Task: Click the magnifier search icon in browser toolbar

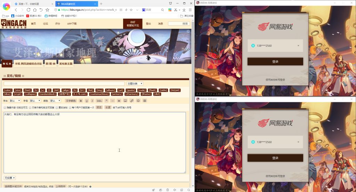Action: pyautogui.click(x=162, y=10)
